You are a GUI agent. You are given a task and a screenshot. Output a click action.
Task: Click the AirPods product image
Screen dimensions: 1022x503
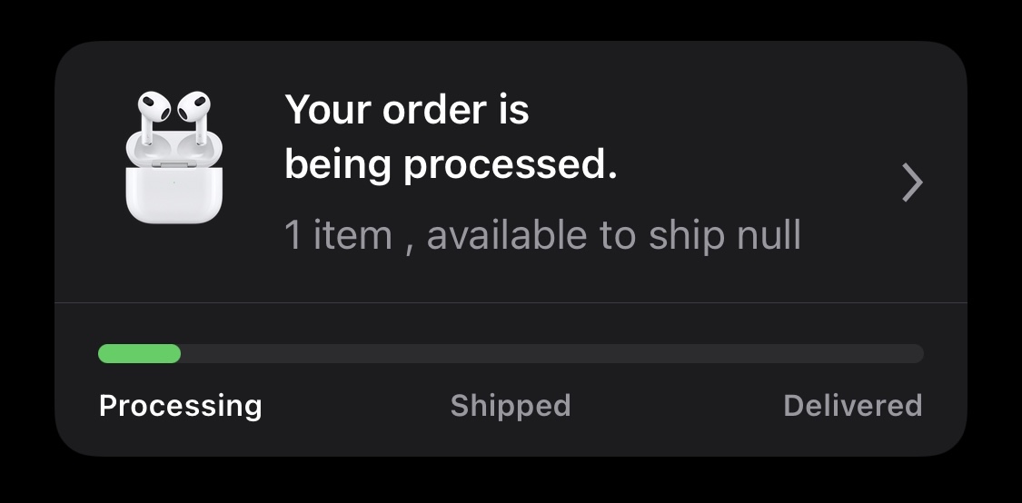(174, 156)
